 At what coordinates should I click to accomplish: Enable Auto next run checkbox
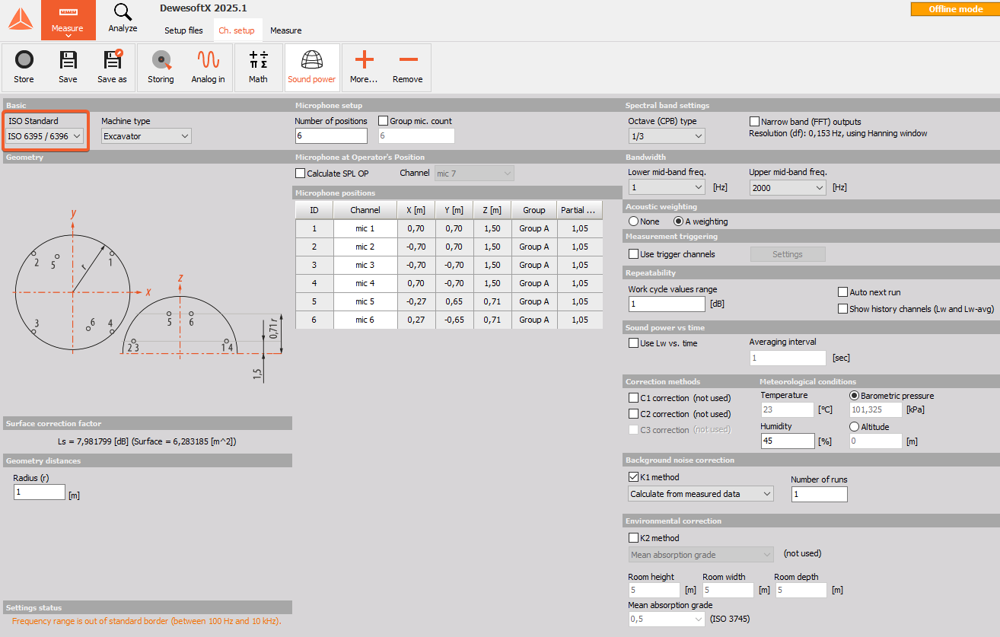coord(843,292)
